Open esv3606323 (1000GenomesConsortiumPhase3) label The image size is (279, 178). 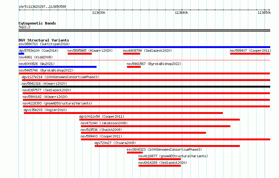[164, 149]
